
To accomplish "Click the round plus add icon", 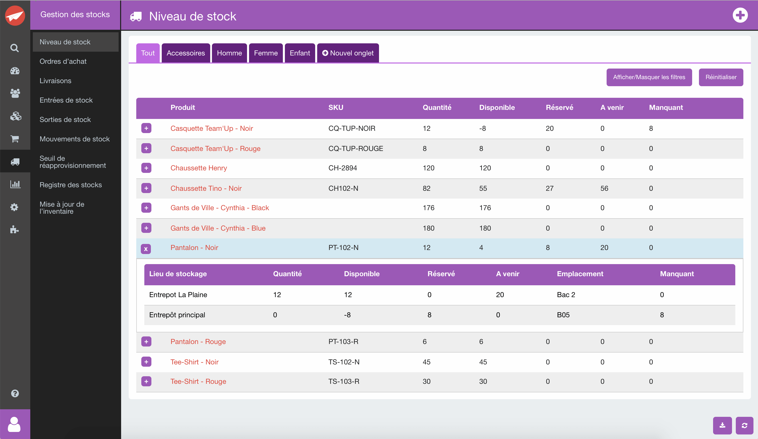I will click(x=740, y=16).
